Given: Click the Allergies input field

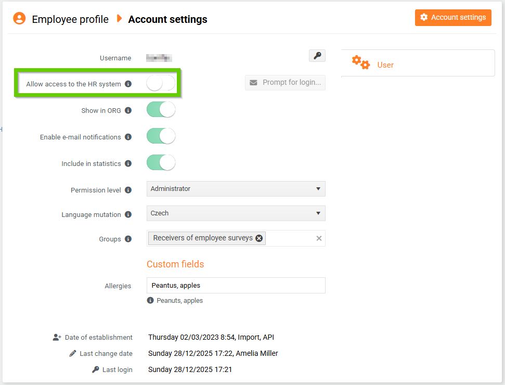Looking at the screenshot, I should click(x=236, y=285).
